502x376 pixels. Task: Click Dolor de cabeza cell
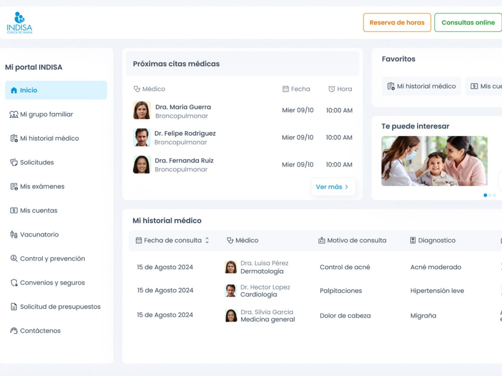345,315
